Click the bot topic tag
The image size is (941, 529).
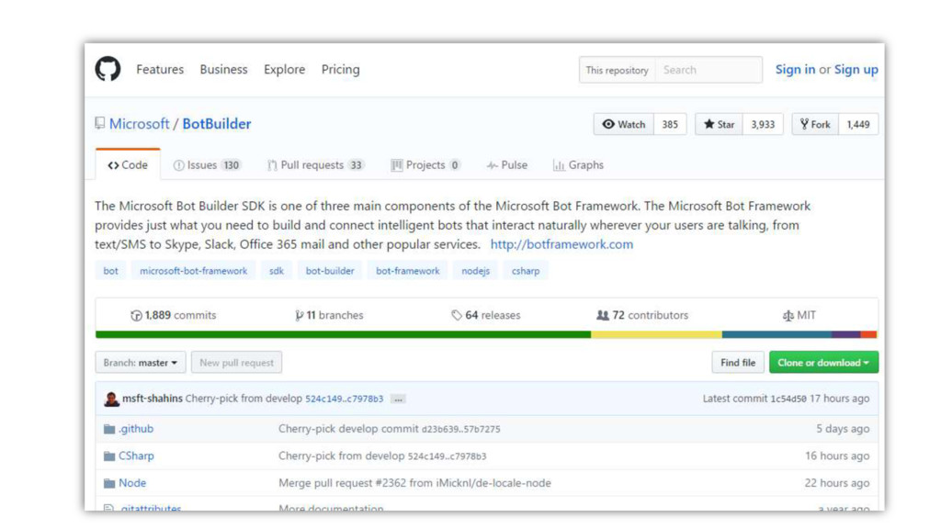click(110, 271)
